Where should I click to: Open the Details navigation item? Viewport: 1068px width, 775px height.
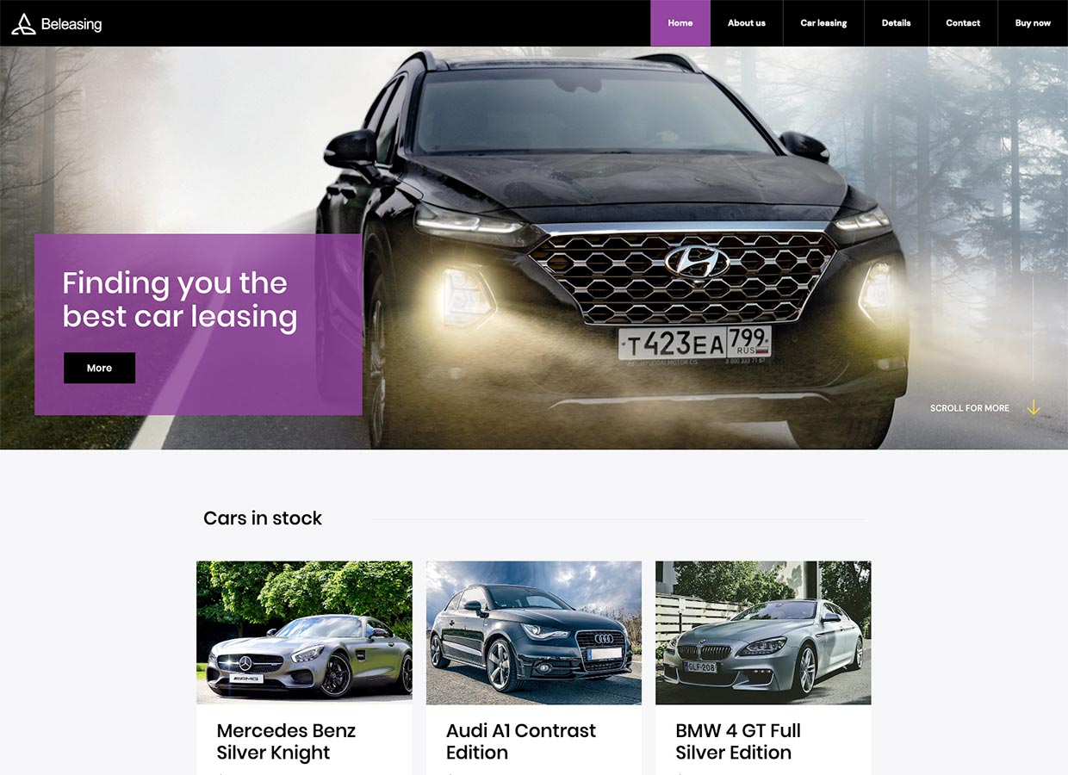coord(896,23)
